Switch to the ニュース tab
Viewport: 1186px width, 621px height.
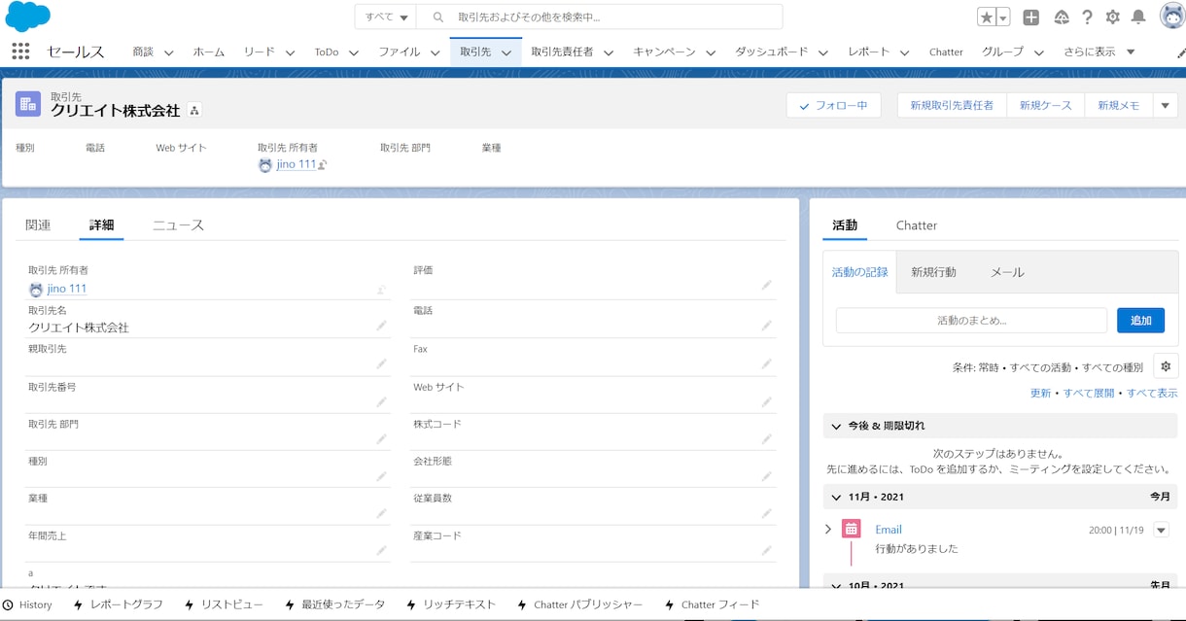(178, 224)
